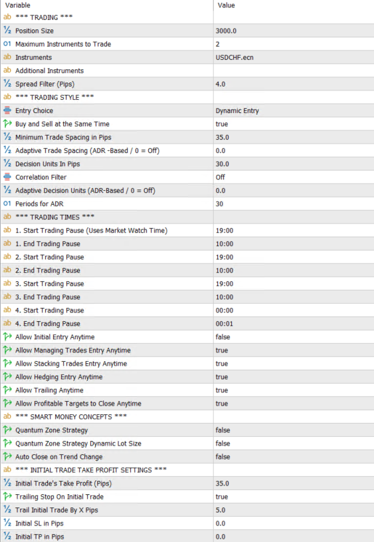Click the boolean icon for Allow Initial Entry Anytime

point(7,337)
